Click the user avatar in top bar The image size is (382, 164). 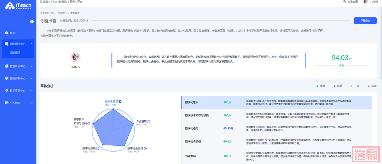coord(365,2)
